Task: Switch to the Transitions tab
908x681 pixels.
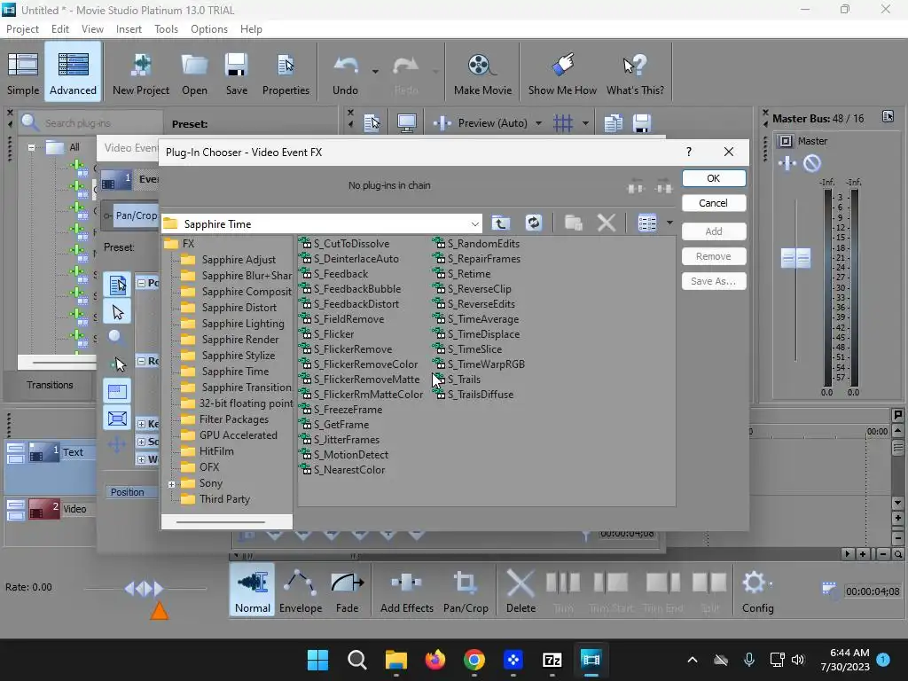Action: 50,385
